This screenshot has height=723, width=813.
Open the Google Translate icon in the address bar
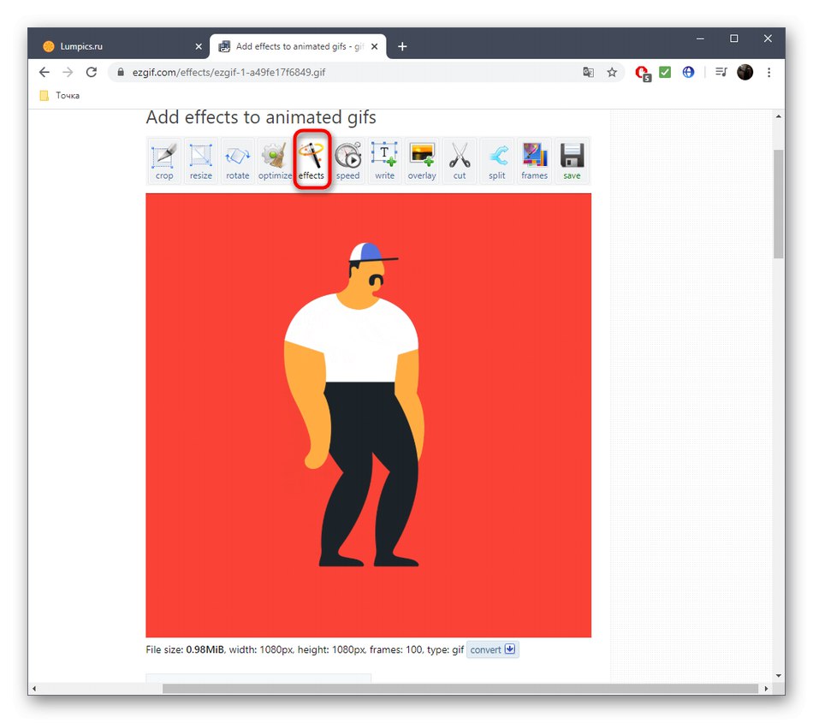pos(588,73)
